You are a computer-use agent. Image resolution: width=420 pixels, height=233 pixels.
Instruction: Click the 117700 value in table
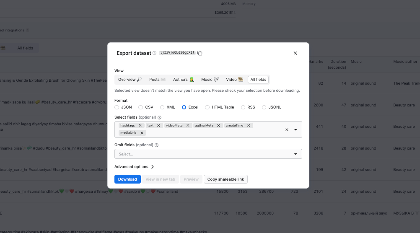point(221,213)
